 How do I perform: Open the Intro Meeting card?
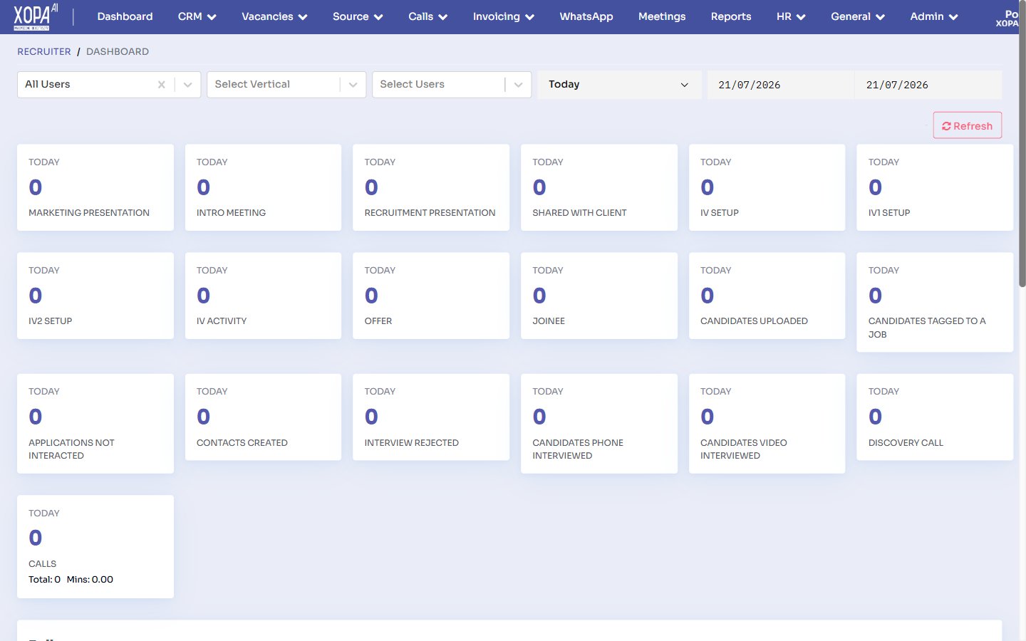pyautogui.click(x=264, y=187)
